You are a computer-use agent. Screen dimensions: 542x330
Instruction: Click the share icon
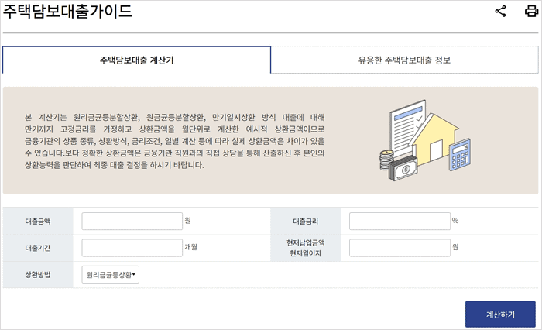tap(500, 11)
